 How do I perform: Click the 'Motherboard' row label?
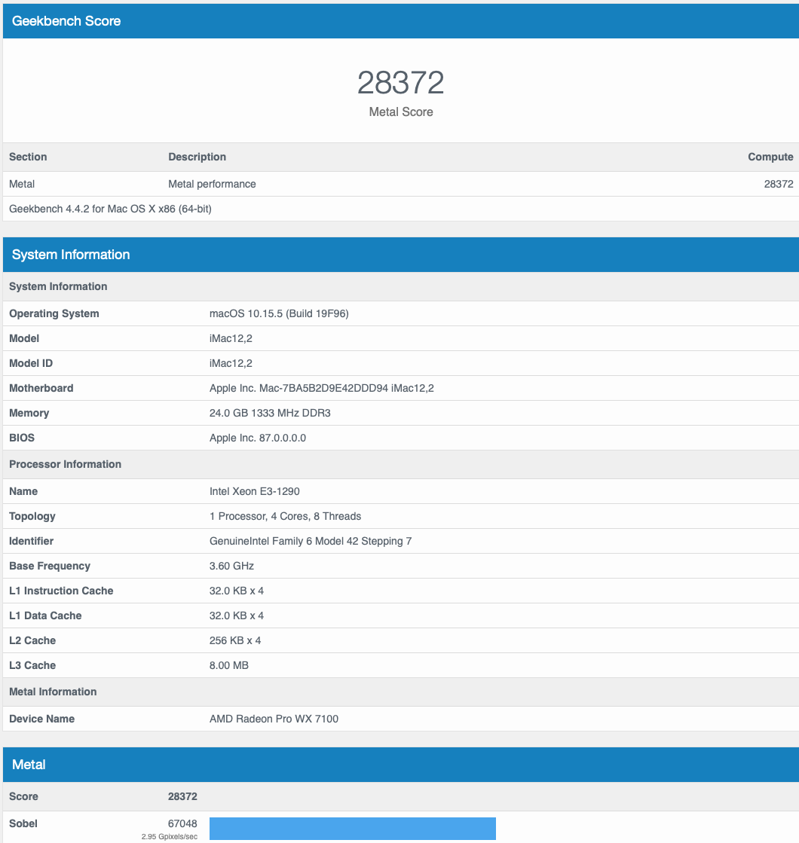[41, 388]
